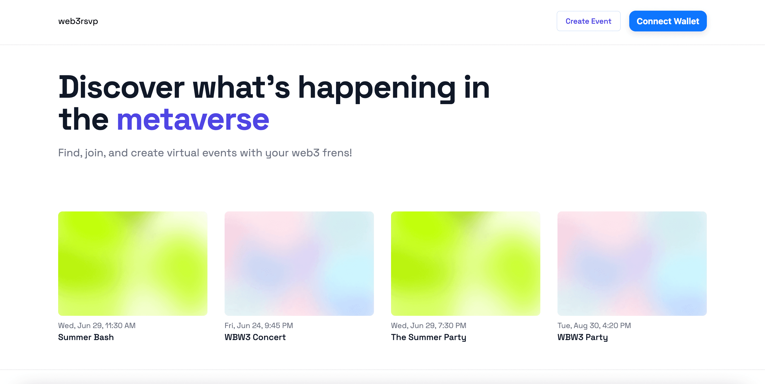Click the Summer Bash title link

[86, 337]
